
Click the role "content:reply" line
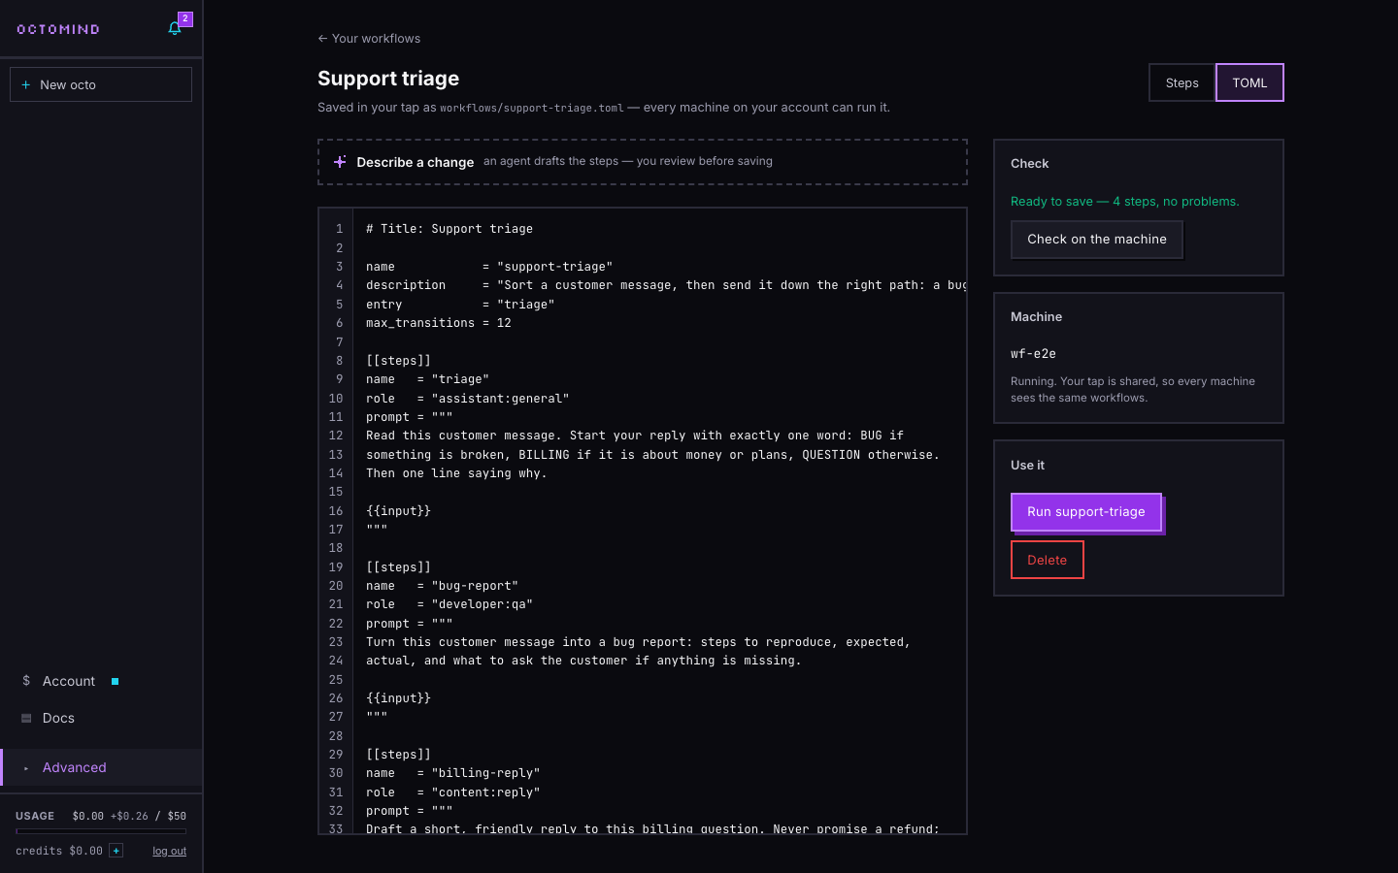(x=453, y=792)
